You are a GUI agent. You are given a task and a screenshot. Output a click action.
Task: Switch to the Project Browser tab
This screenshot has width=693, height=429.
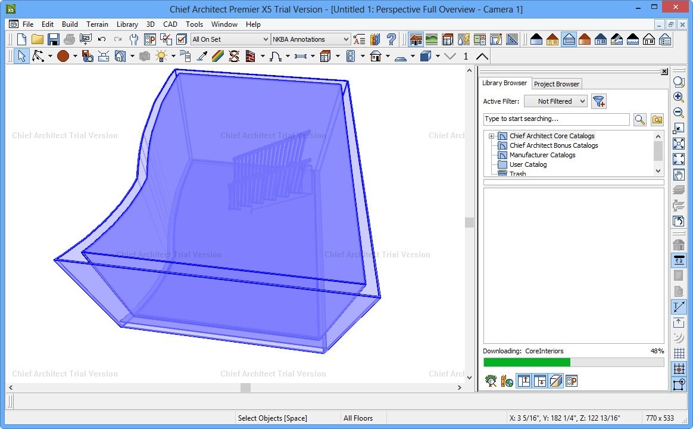click(556, 84)
